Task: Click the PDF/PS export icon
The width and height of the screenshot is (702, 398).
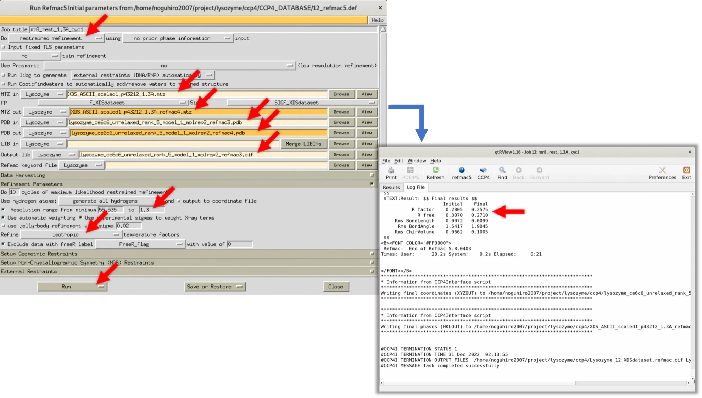Action: (410, 173)
